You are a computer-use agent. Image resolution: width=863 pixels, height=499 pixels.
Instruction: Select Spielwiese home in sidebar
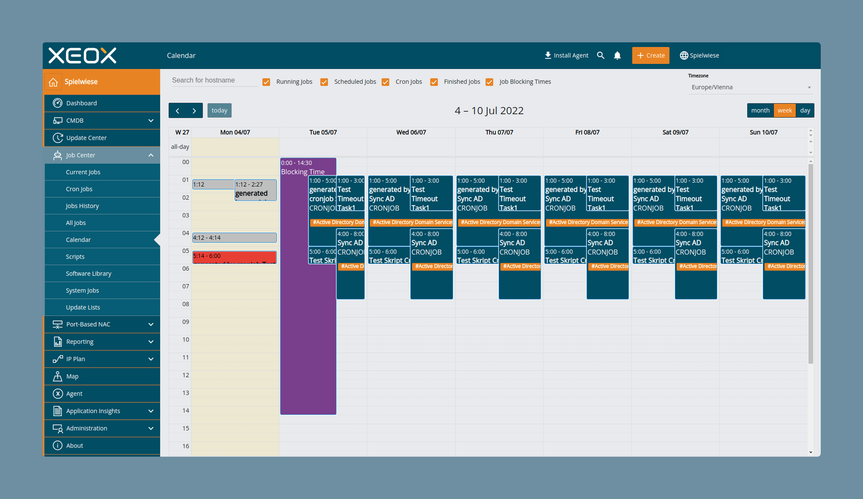pos(102,82)
